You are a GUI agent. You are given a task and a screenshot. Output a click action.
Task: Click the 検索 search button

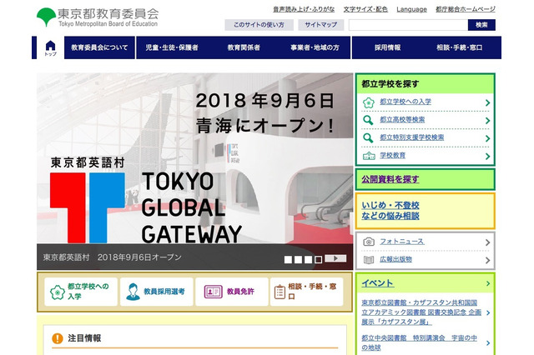click(x=481, y=26)
